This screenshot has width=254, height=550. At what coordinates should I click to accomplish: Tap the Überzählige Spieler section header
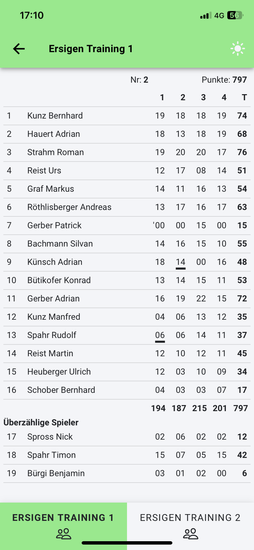(x=41, y=422)
